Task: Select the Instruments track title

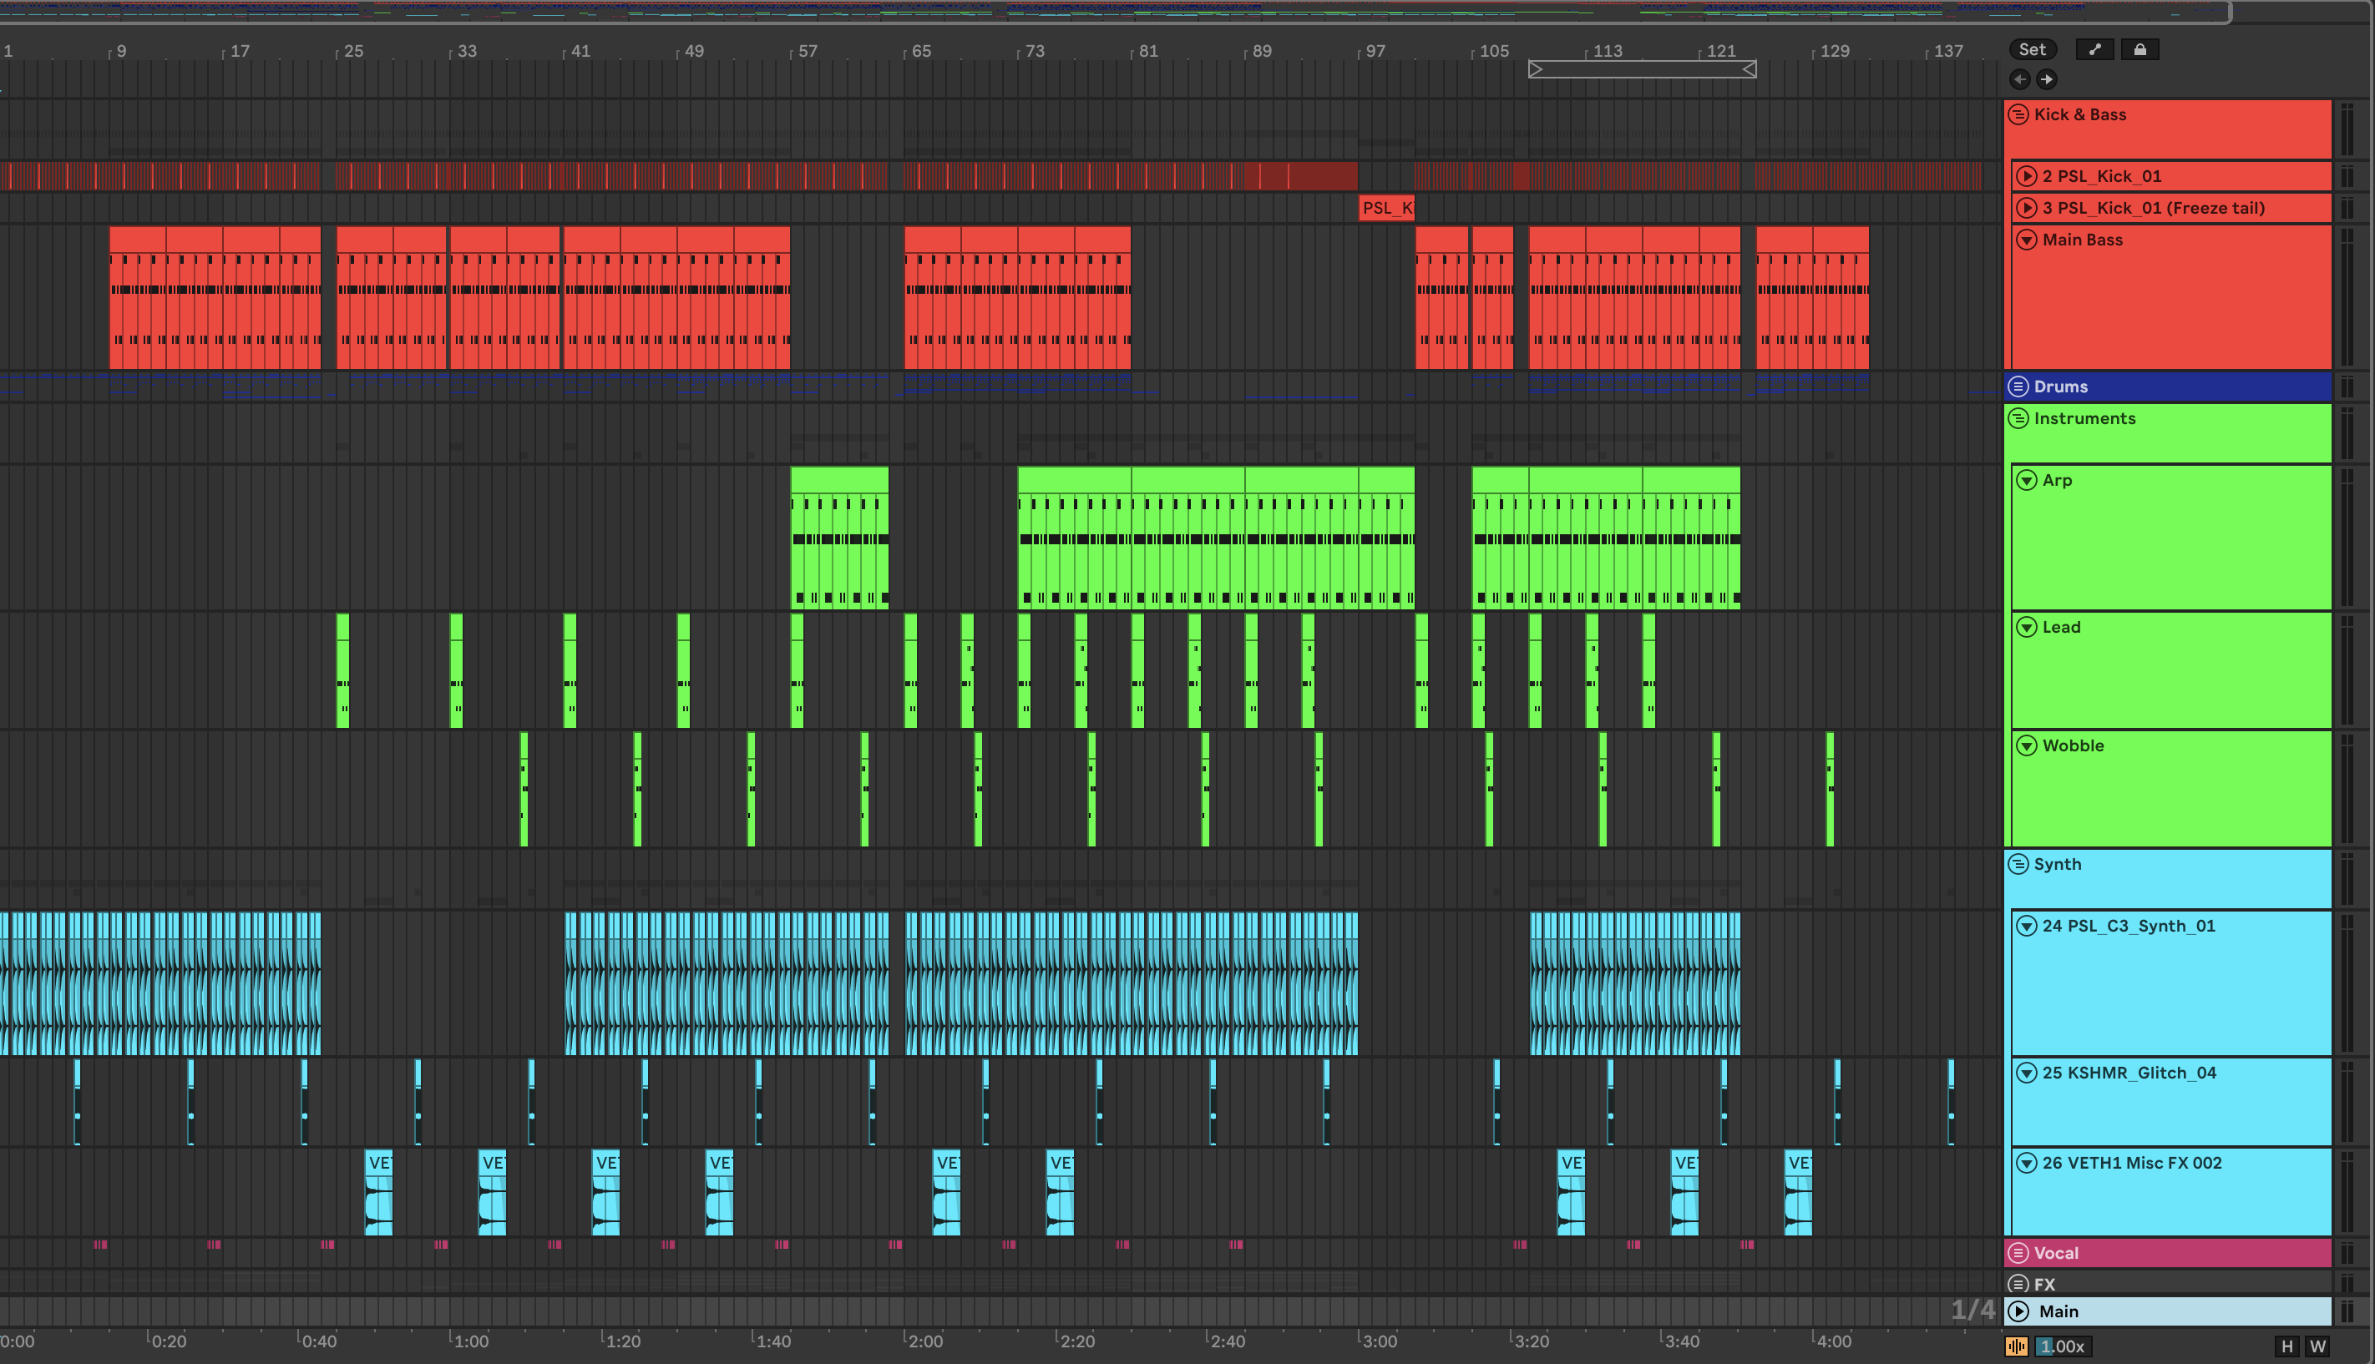Action: (2084, 418)
